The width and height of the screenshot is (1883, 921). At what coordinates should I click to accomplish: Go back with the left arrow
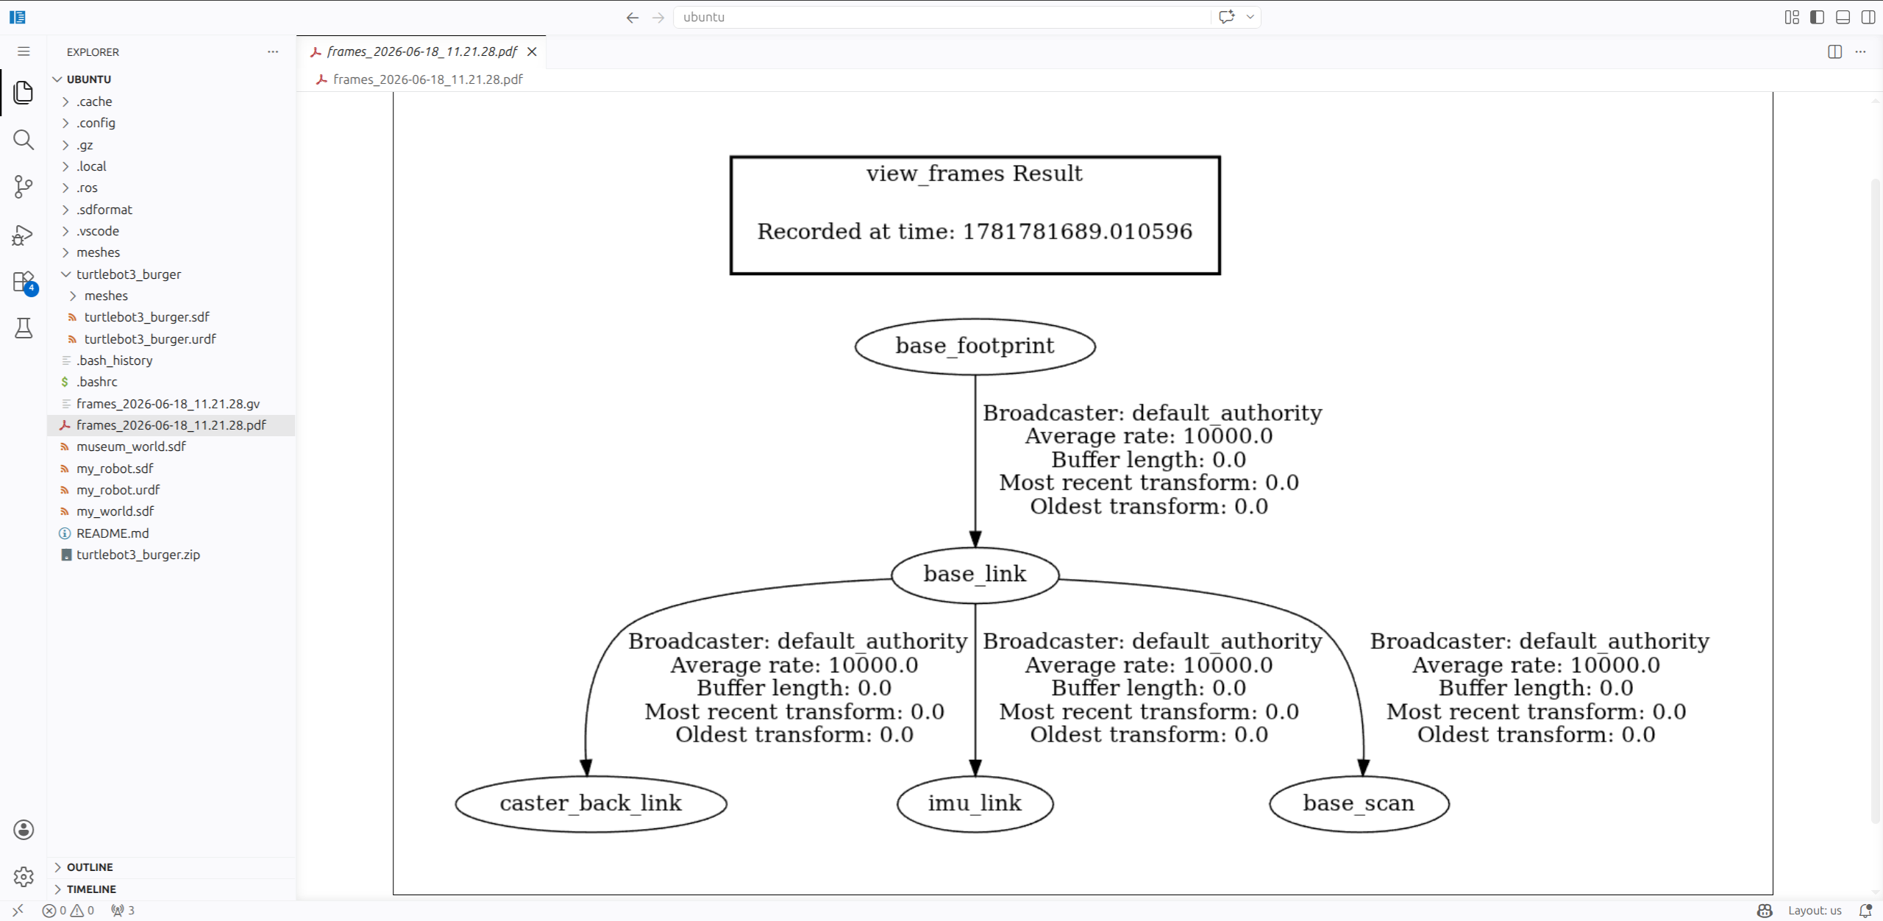point(633,17)
